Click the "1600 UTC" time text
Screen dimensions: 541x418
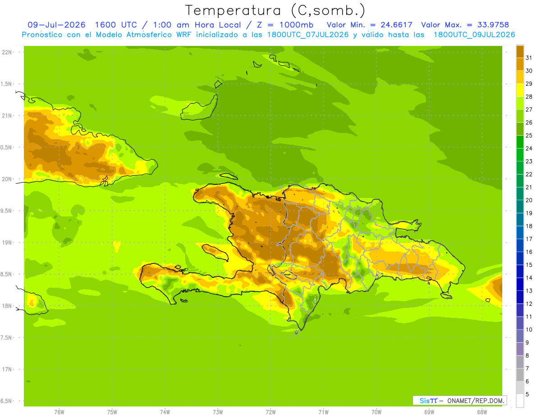[116, 25]
